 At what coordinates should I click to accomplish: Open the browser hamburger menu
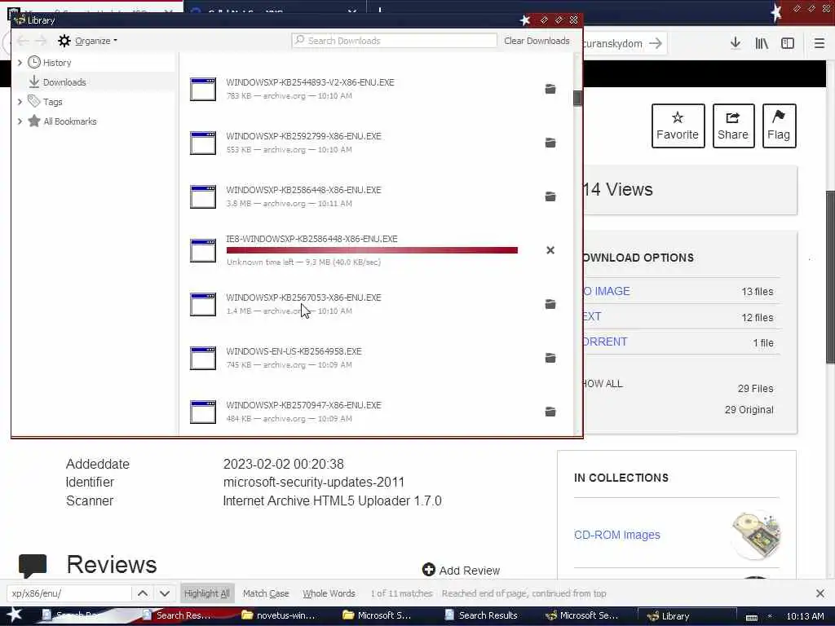tap(819, 43)
